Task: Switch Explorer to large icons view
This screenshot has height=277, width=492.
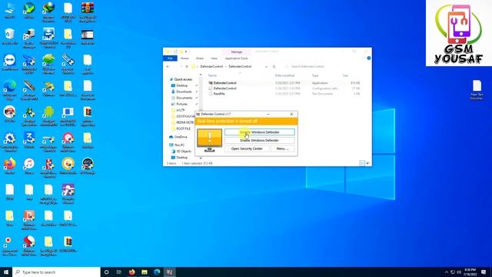Action: (x=367, y=163)
